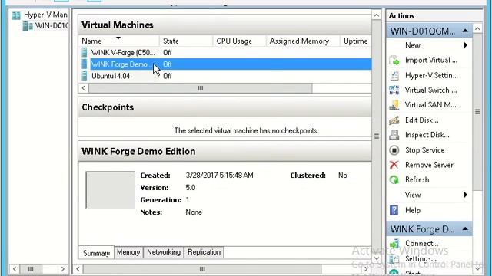Open Virtual Switch Manager action
492x276 pixels.
coord(430,90)
